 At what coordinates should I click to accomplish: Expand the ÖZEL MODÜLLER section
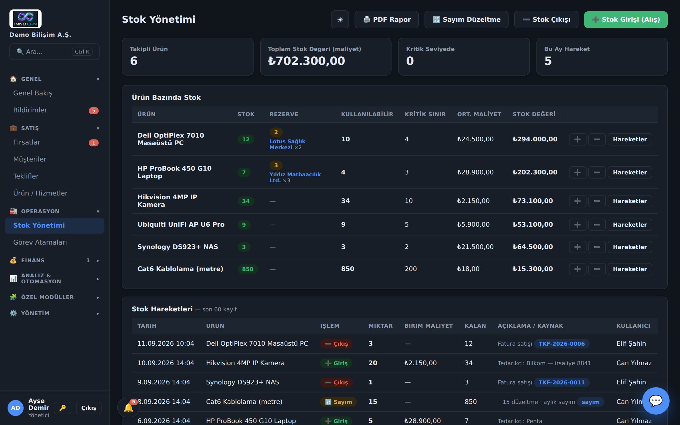tap(54, 297)
